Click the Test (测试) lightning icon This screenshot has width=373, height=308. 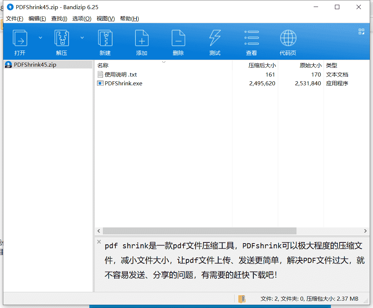tap(215, 38)
